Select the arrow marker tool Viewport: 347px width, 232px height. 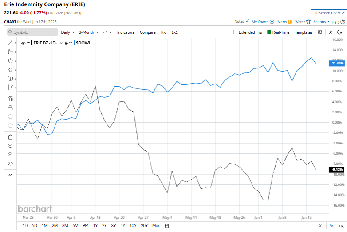(10, 70)
